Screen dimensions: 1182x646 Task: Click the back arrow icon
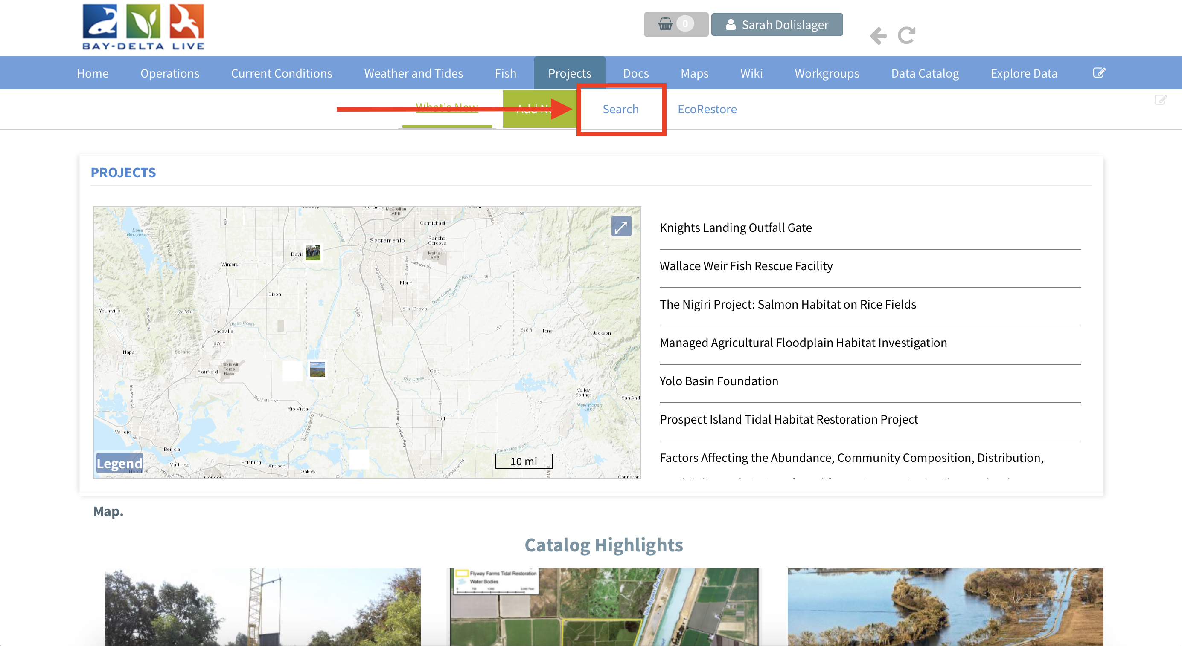coord(878,36)
